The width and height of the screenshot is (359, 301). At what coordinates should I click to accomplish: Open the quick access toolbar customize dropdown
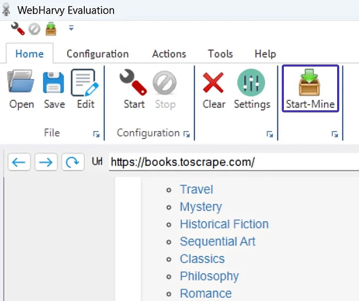coord(71,28)
